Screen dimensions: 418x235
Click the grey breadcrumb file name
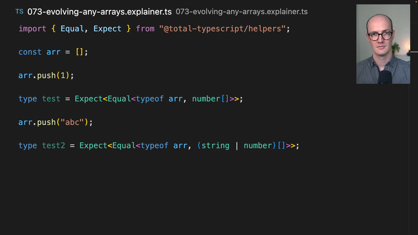241,12
